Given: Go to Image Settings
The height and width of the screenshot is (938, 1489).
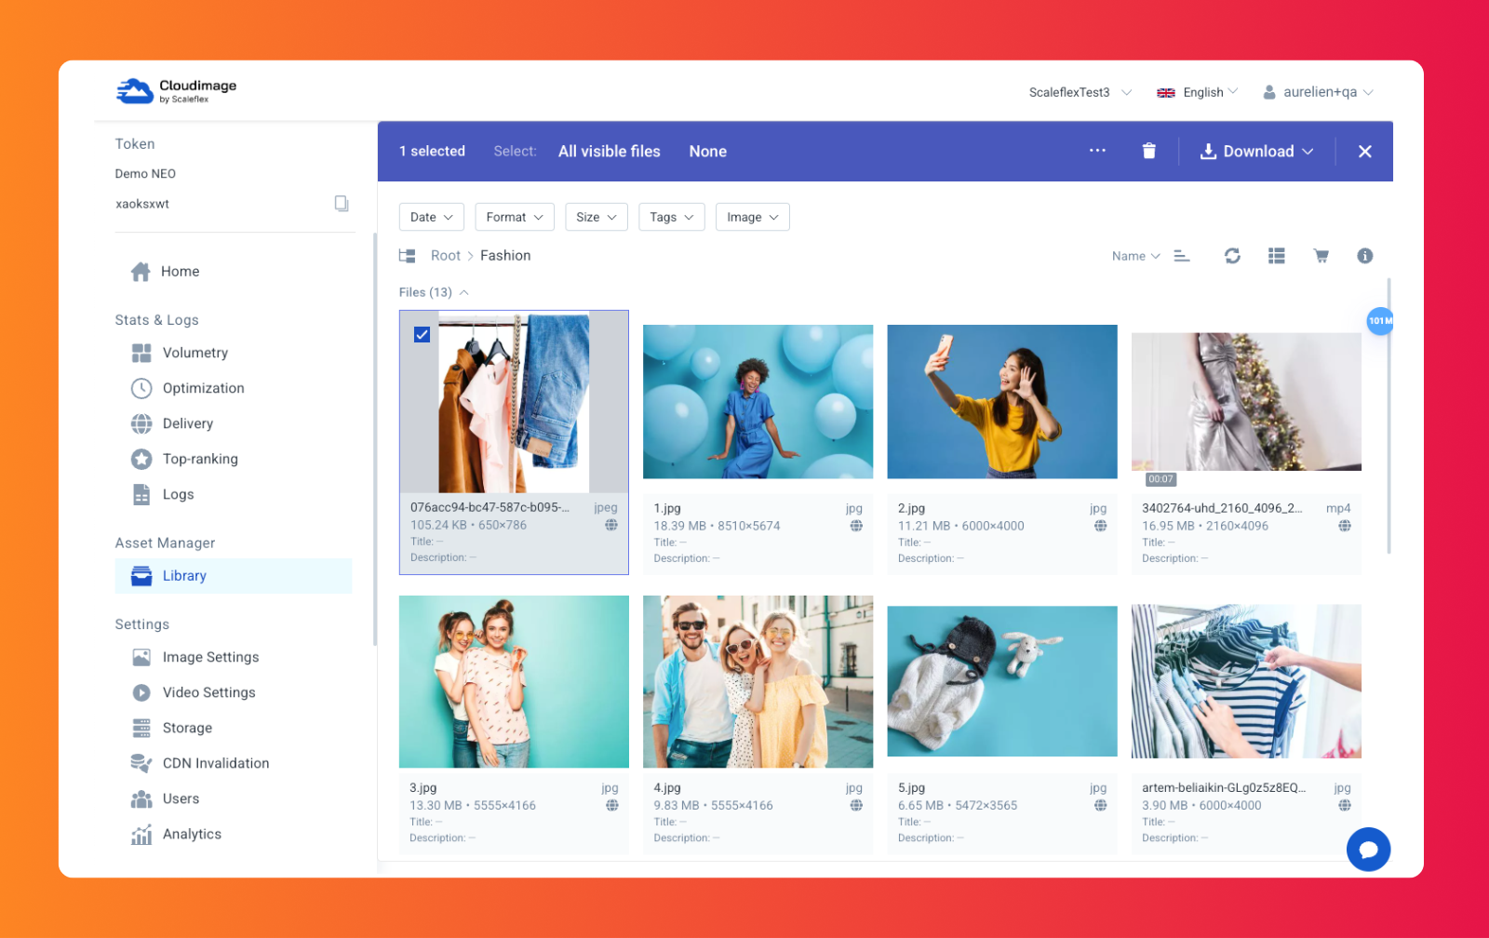Looking at the screenshot, I should point(210,657).
